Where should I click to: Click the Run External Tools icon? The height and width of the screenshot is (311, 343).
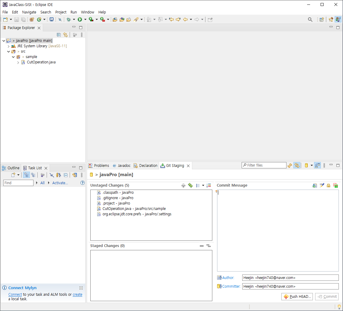(x=102, y=19)
